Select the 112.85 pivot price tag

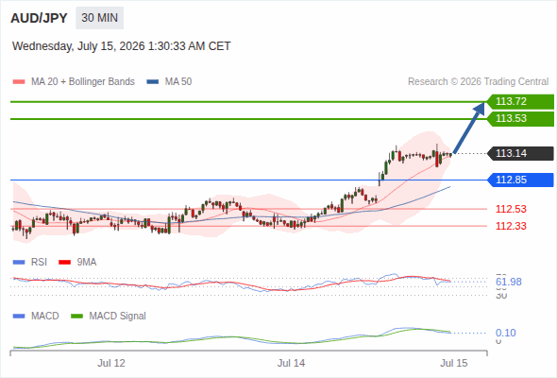point(520,180)
